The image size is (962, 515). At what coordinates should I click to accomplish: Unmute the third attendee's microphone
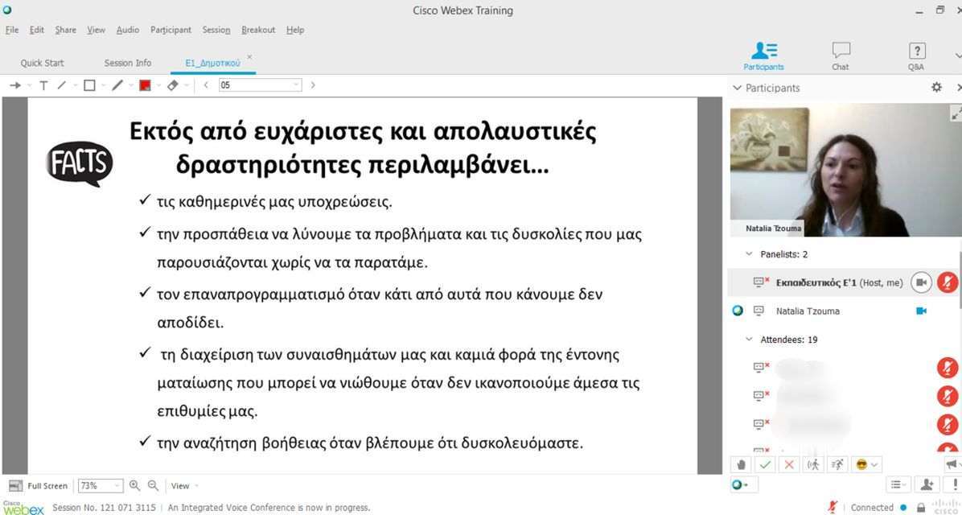pos(948,424)
